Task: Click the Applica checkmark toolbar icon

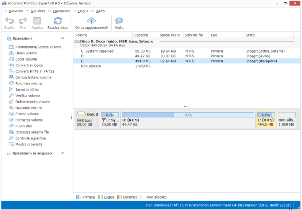Action: [37, 21]
